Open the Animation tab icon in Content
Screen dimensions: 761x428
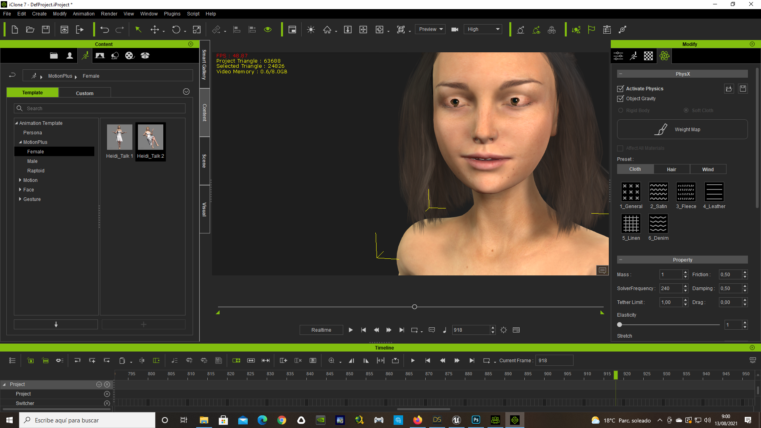(x=85, y=55)
